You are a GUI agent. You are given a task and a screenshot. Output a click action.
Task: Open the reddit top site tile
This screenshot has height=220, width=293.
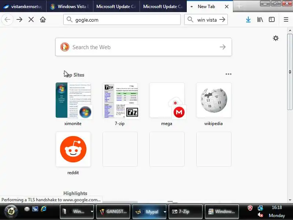click(73, 149)
